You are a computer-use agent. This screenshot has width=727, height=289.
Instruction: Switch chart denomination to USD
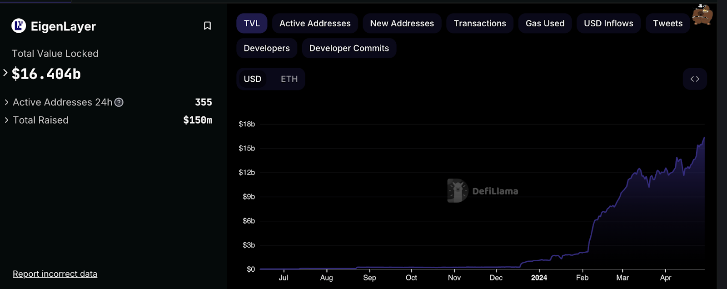(253, 79)
